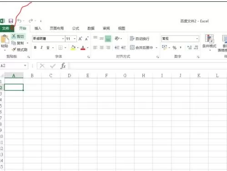
Task: Open the Excel application icon menu
Action: coord(2,21)
